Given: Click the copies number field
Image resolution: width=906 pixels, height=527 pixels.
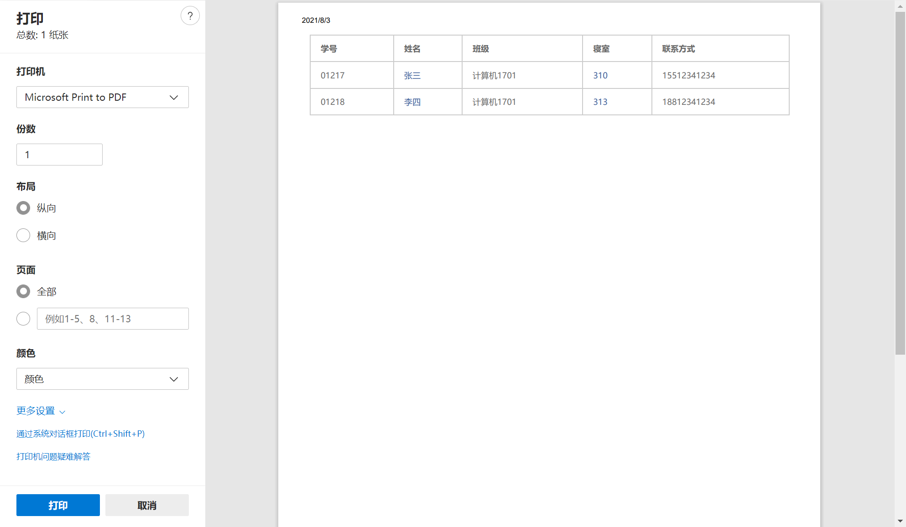Looking at the screenshot, I should click(x=59, y=155).
